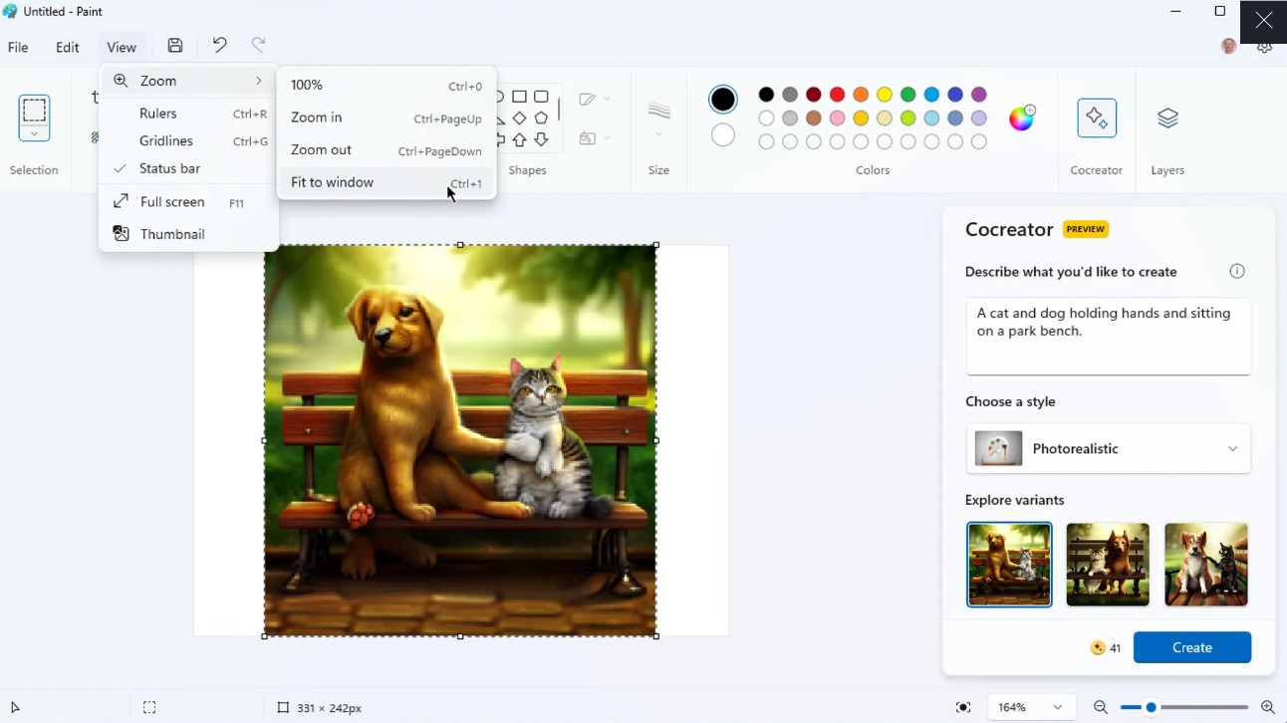Click the Paint app icon in title bar
1287x723 pixels.
[x=10, y=11]
